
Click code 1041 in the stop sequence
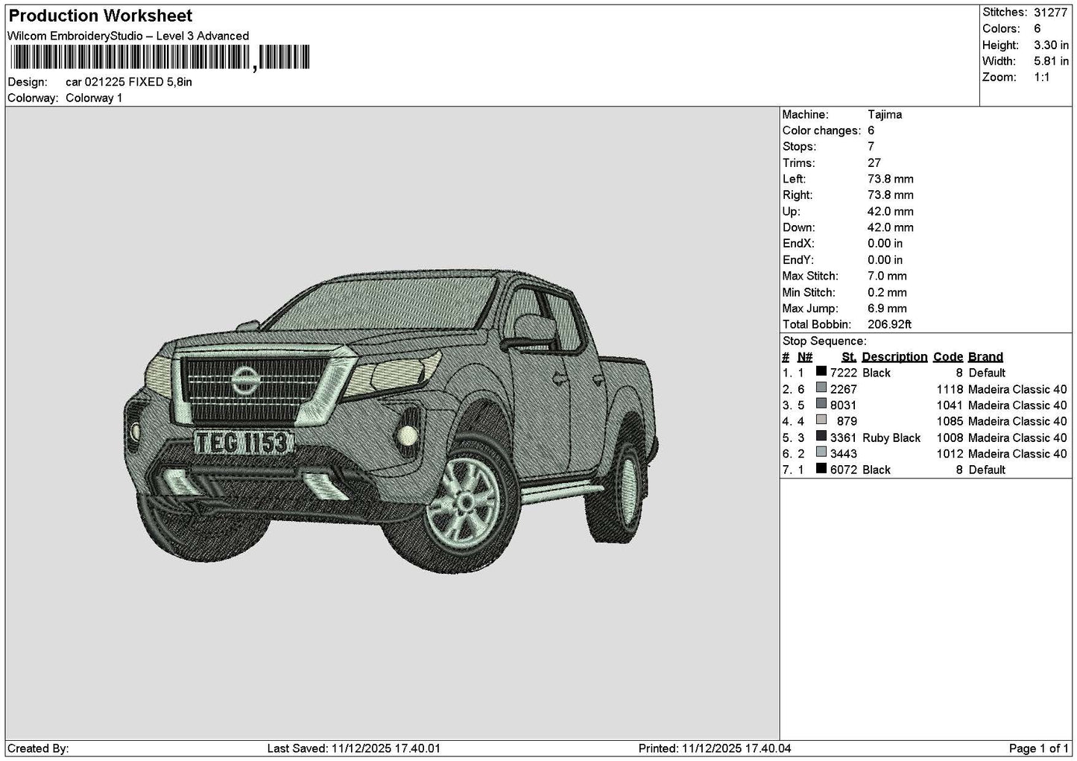pos(950,405)
